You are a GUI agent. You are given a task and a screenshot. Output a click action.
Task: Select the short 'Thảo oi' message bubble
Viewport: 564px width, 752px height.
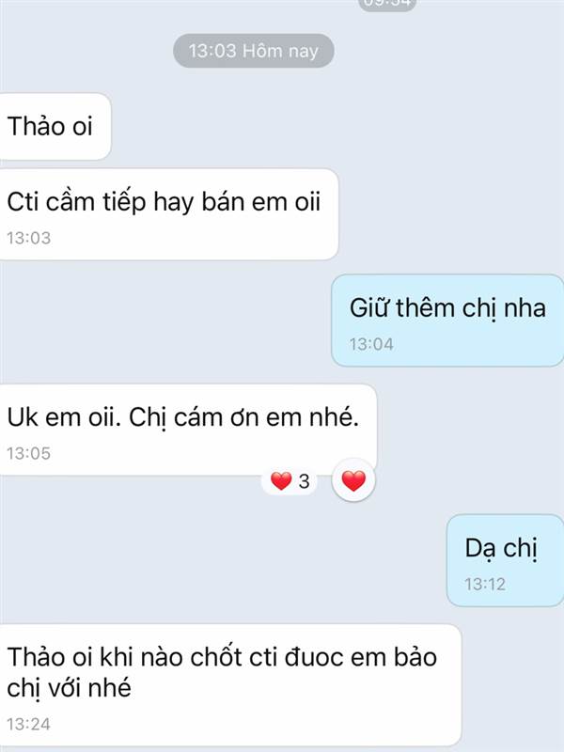tap(55, 127)
